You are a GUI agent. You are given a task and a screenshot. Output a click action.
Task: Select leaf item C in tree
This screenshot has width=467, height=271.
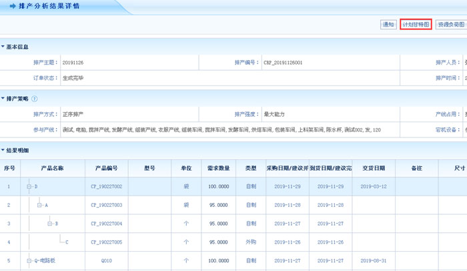click(x=67, y=242)
